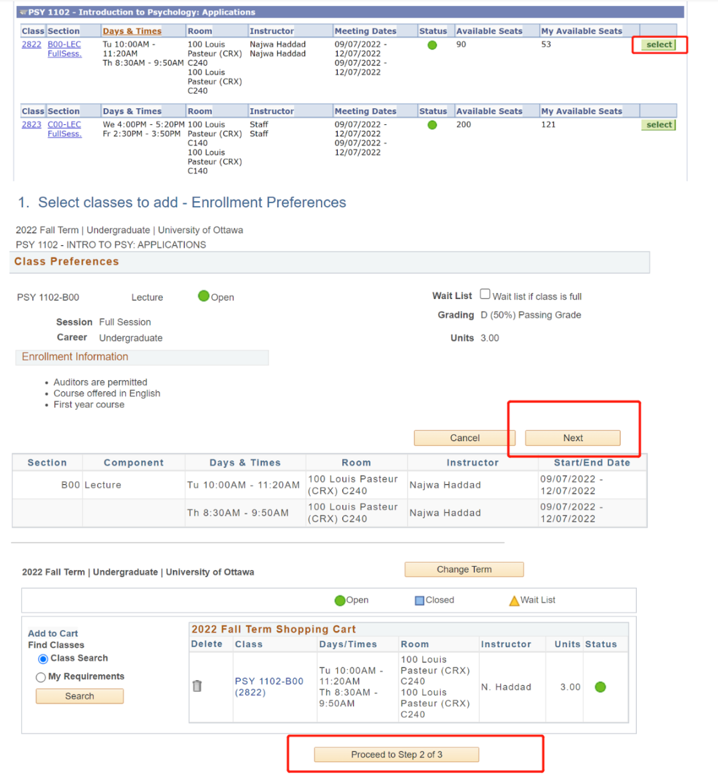Click green status dot in shopping cart row
The width and height of the screenshot is (718, 778).
coord(600,687)
